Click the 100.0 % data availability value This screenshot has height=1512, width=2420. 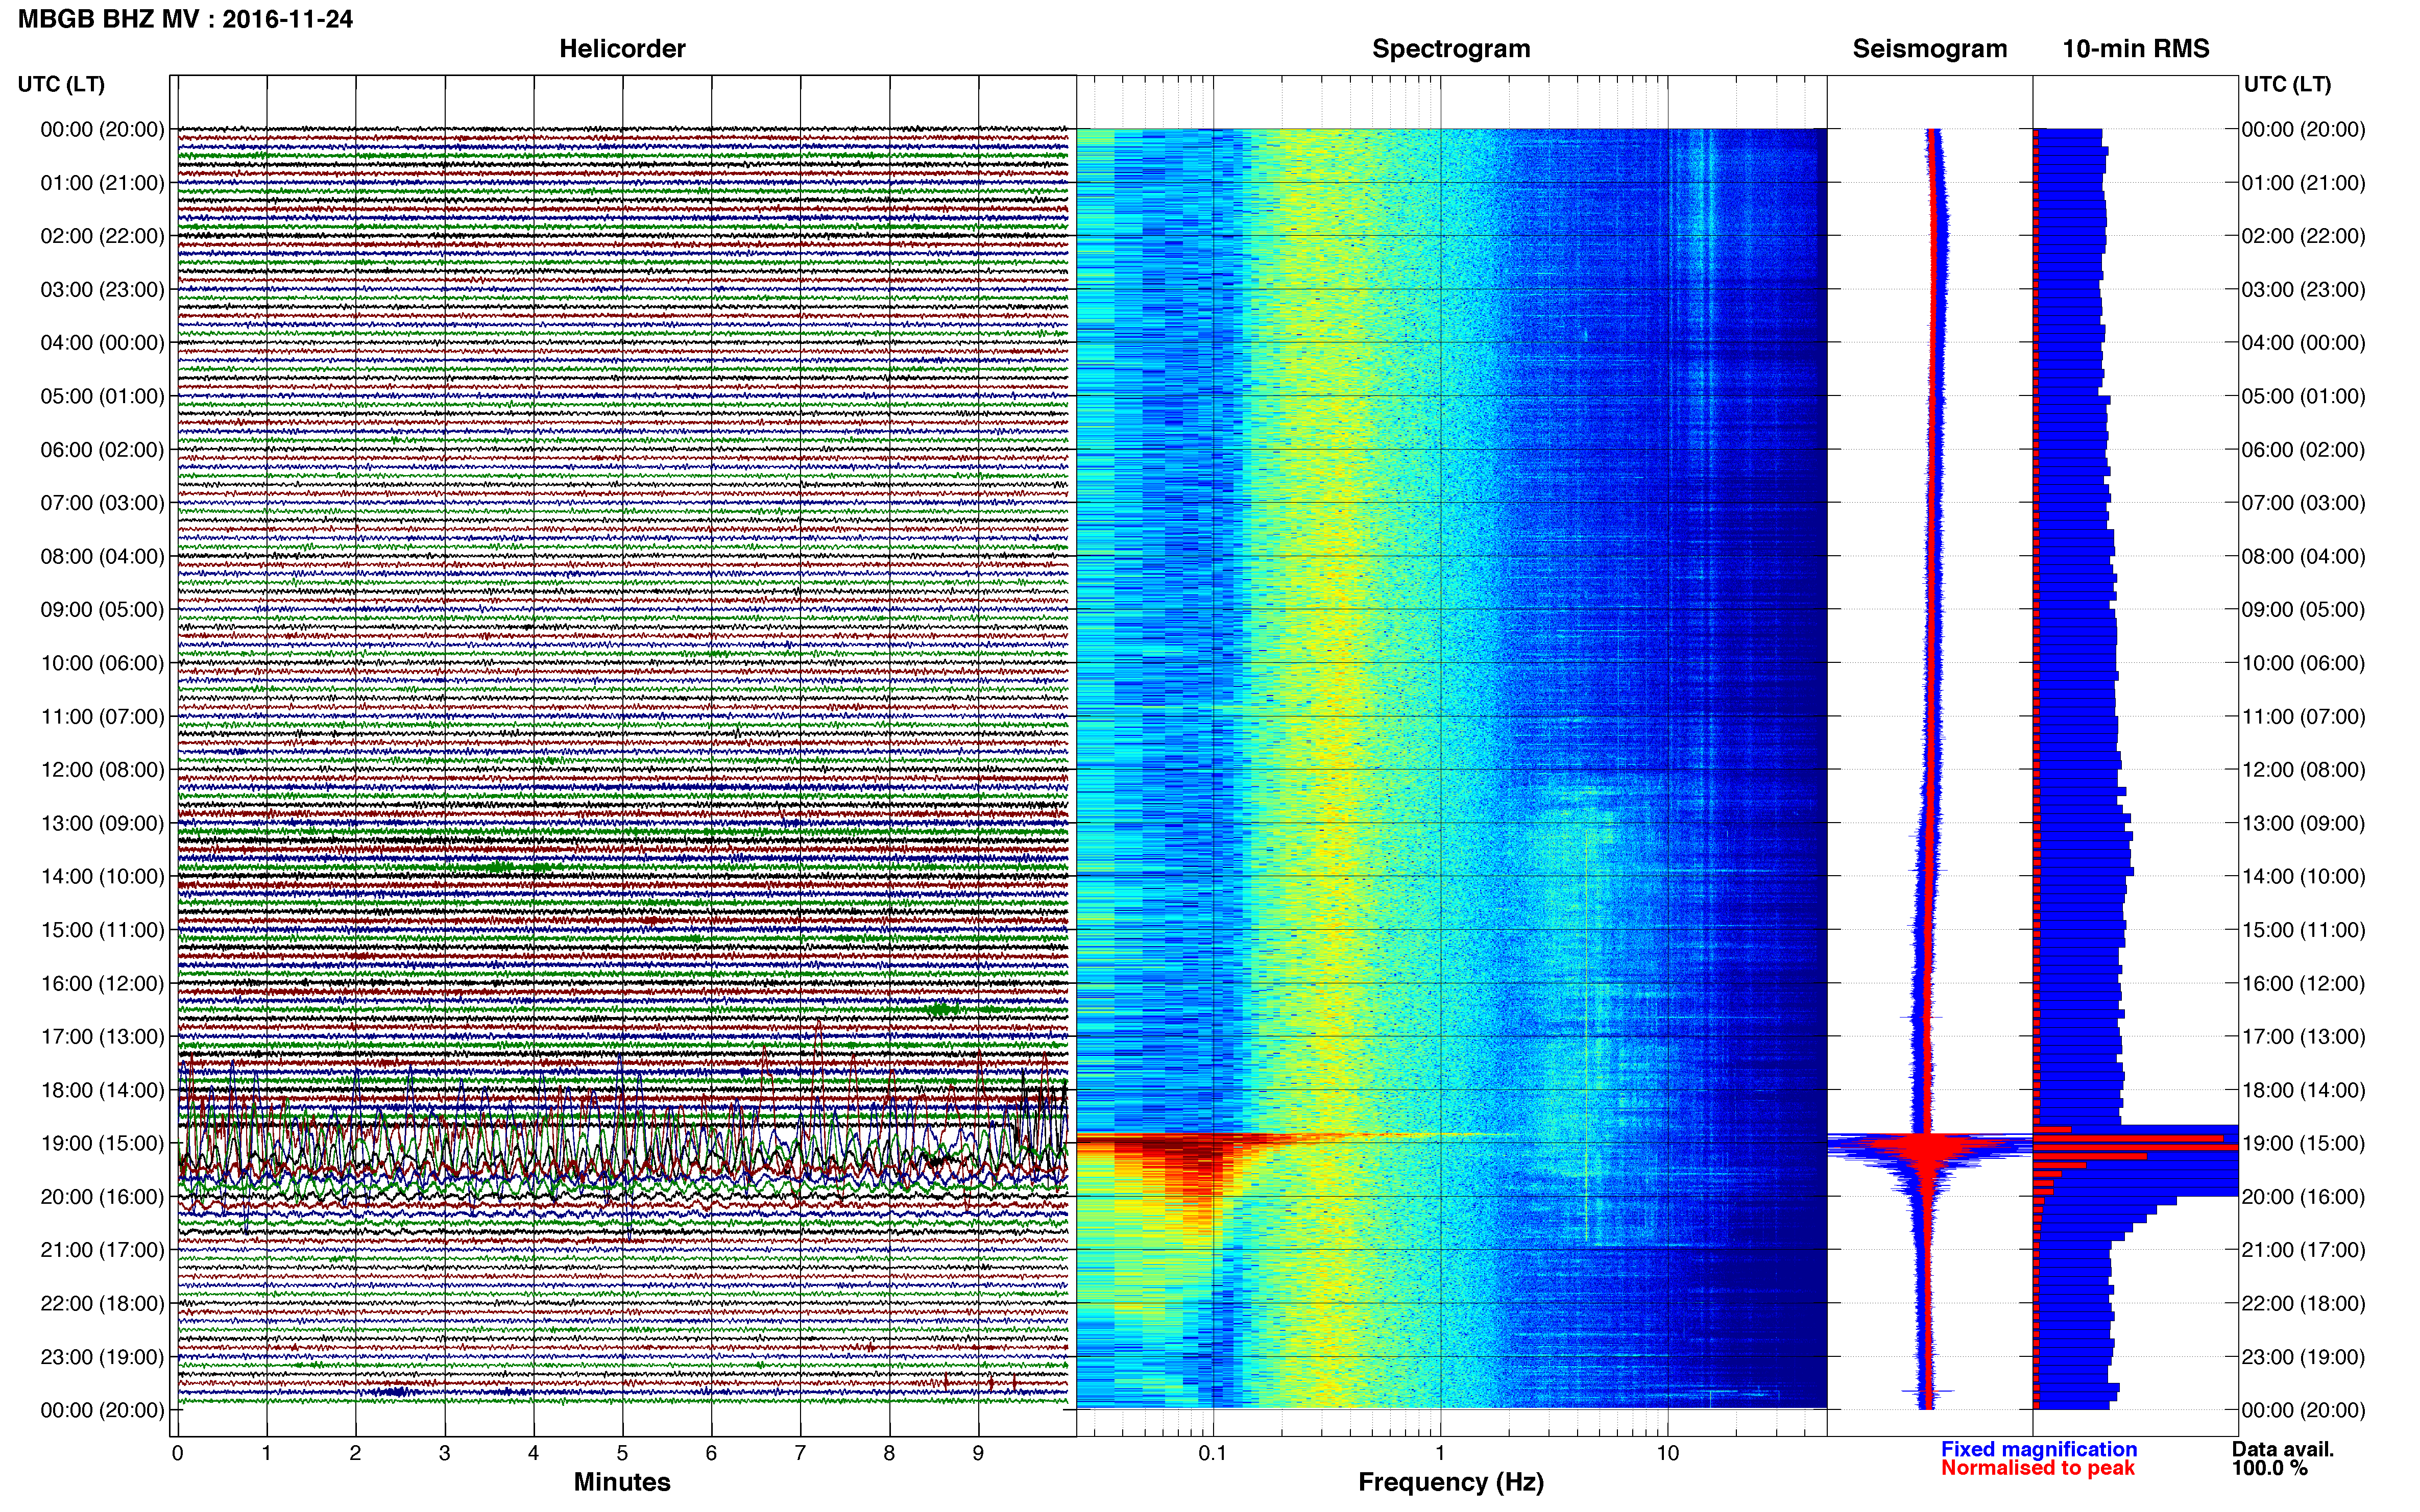[2269, 1468]
